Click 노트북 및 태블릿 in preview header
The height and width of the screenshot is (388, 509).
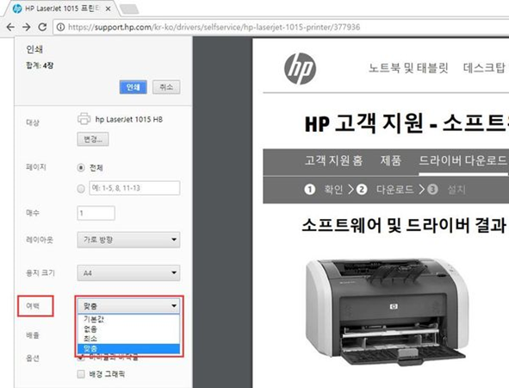(408, 68)
